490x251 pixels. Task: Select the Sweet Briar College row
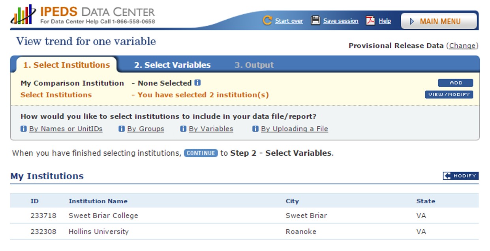click(x=103, y=216)
